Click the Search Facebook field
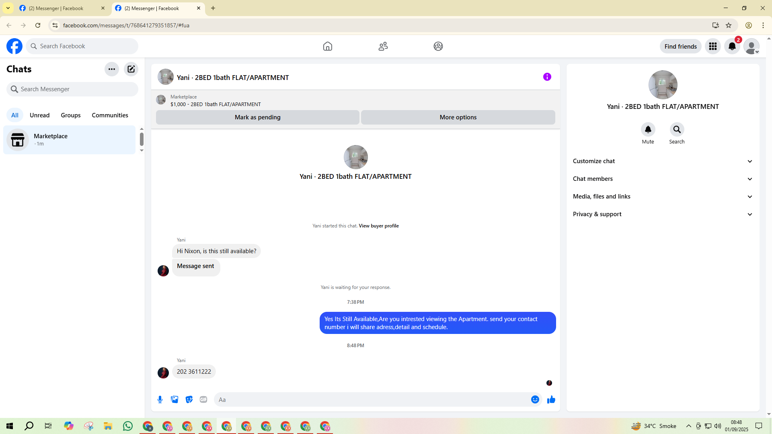 pyautogui.click(x=82, y=46)
